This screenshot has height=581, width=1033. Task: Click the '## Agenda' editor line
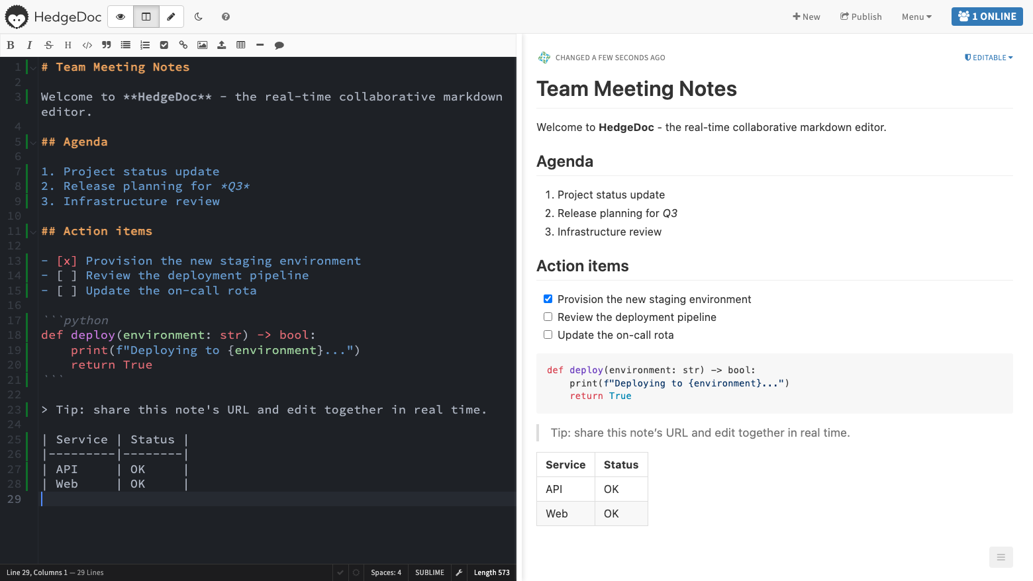[x=74, y=142]
